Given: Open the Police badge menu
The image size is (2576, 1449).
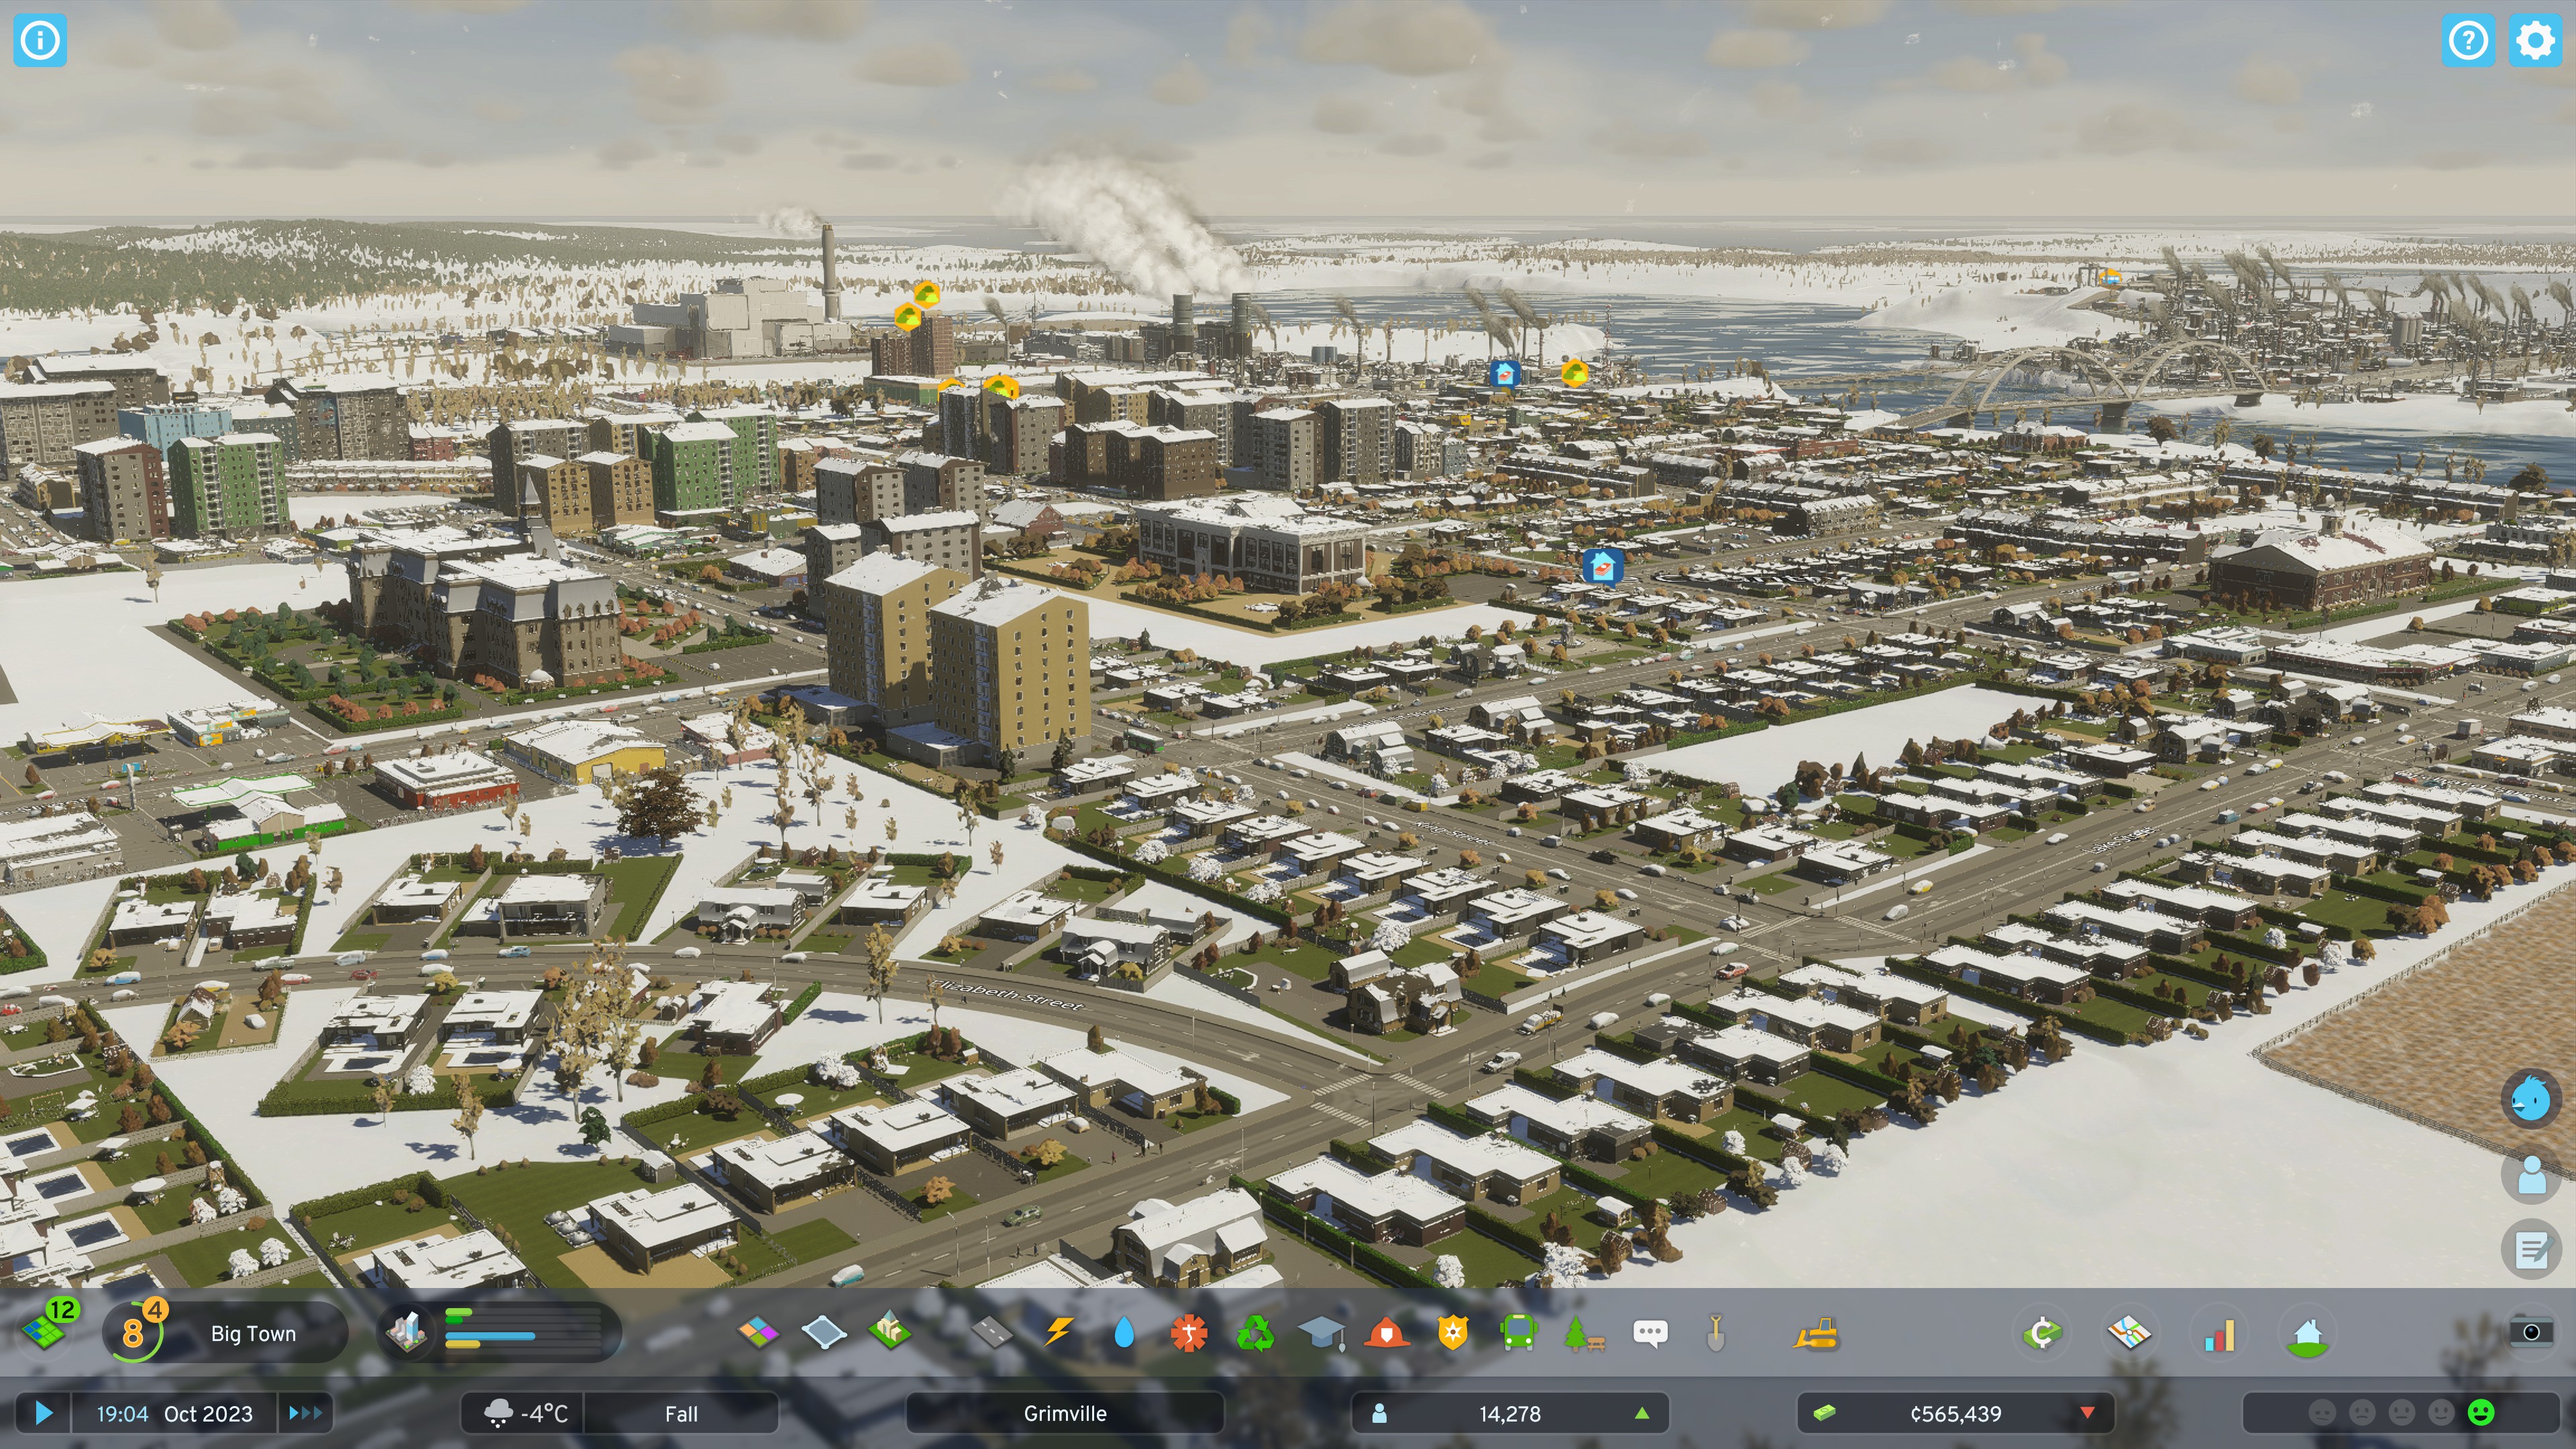Looking at the screenshot, I should coord(1453,1332).
